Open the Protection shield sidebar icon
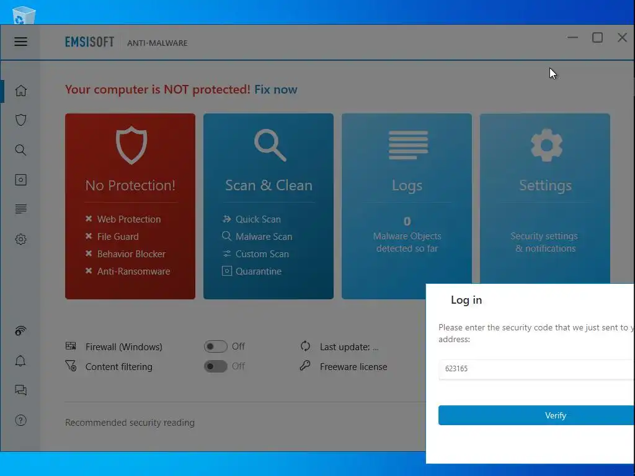This screenshot has height=476, width=635. 20,120
